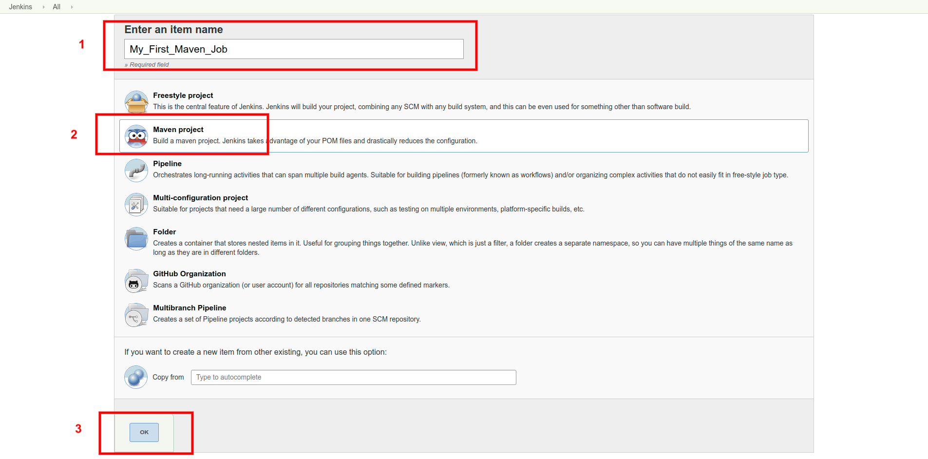
Task: Click the 'Copy from' label
Action: pyautogui.click(x=168, y=377)
